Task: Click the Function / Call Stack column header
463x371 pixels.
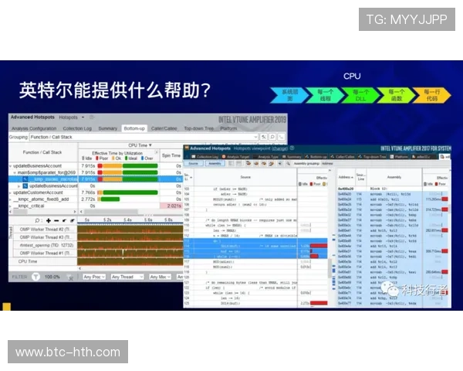Action: pyautogui.click(x=42, y=152)
